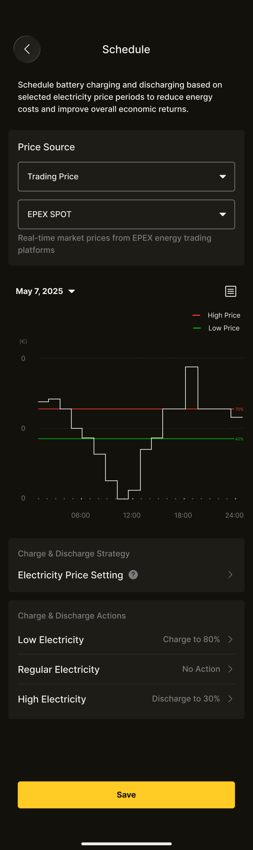Tap the Charge to 80% value

[191, 639]
